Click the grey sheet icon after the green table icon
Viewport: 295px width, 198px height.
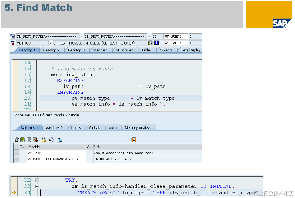click(x=29, y=140)
